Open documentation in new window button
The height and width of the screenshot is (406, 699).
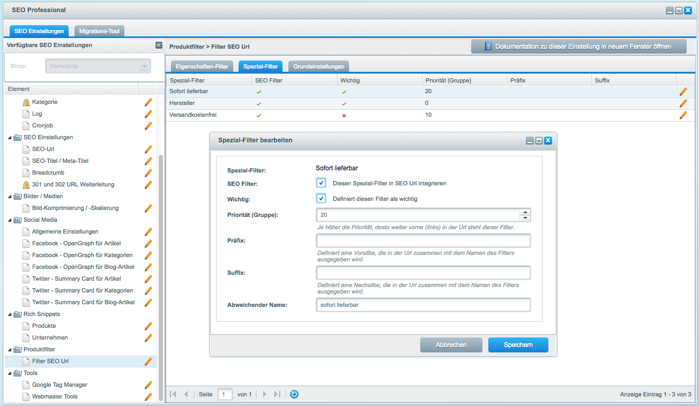[x=578, y=47]
